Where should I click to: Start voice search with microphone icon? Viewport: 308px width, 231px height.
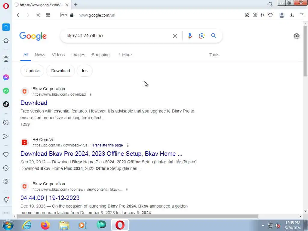pyautogui.click(x=190, y=36)
